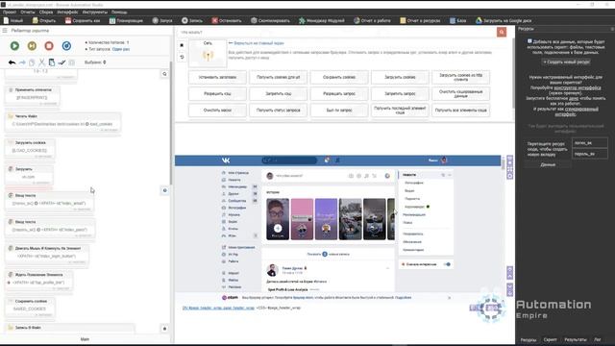Click the paste clipboard icon
Viewport: 615px width, 346px height.
[x=52, y=62]
